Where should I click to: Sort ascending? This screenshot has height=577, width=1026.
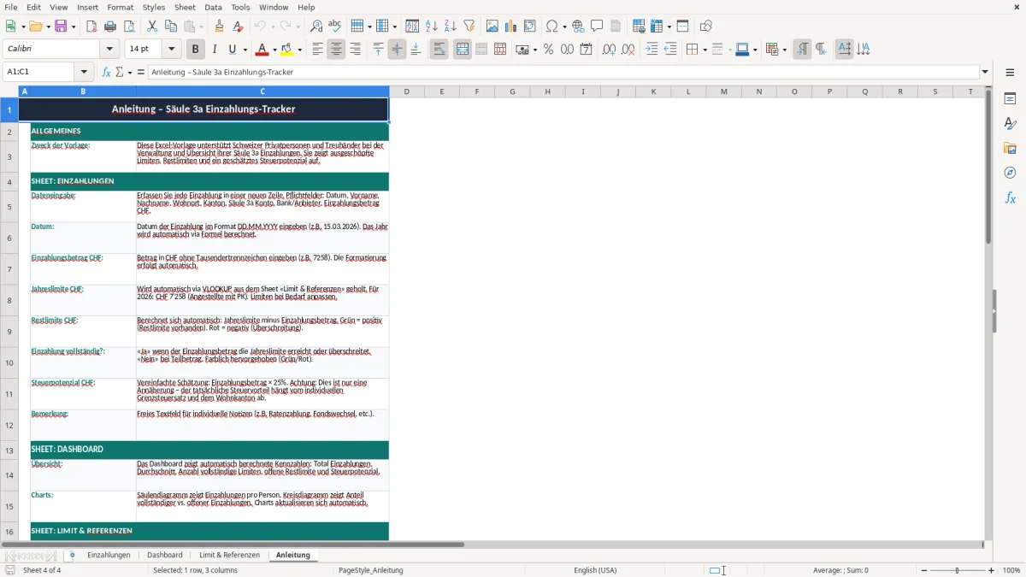(x=432, y=26)
